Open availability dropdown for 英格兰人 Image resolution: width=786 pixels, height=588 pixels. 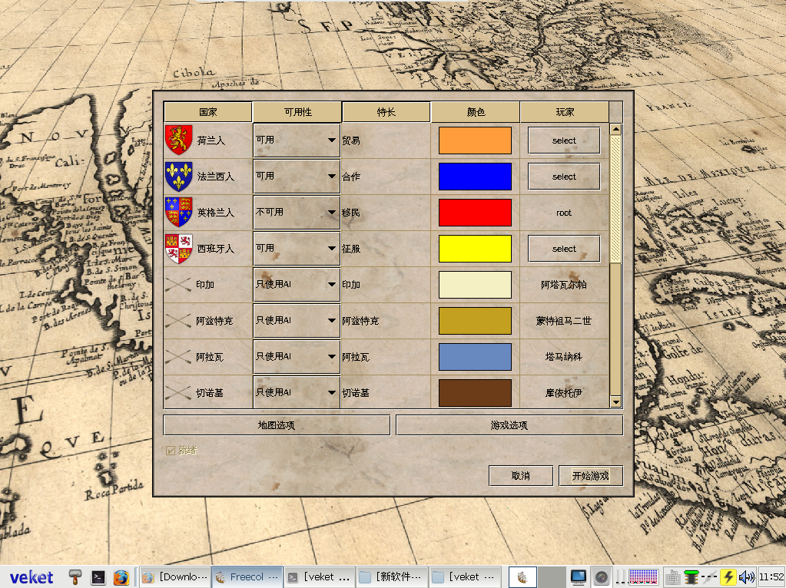pos(297,213)
